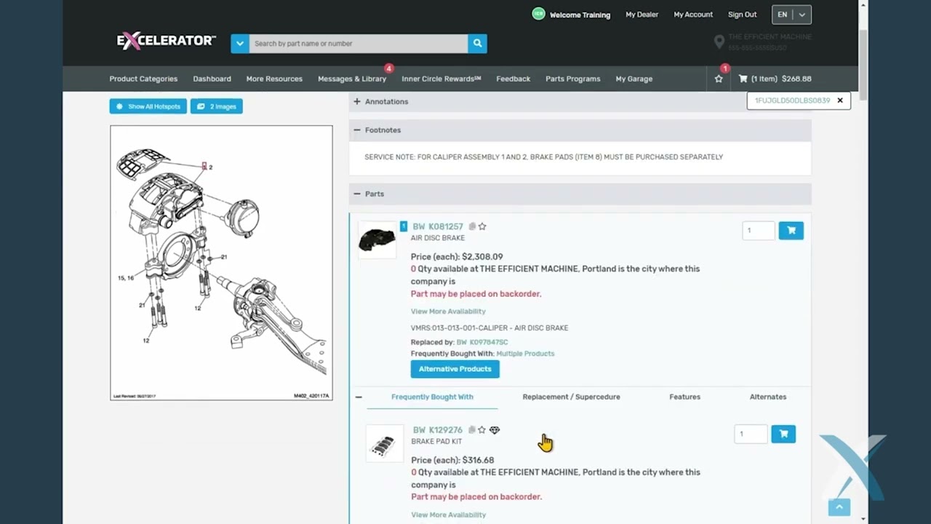The height and width of the screenshot is (524, 931).
Task: Open the My Account link
Action: coord(692,15)
